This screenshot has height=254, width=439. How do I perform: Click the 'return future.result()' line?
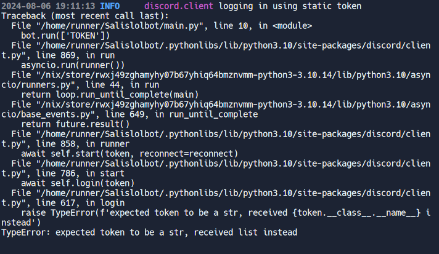tap(75, 124)
